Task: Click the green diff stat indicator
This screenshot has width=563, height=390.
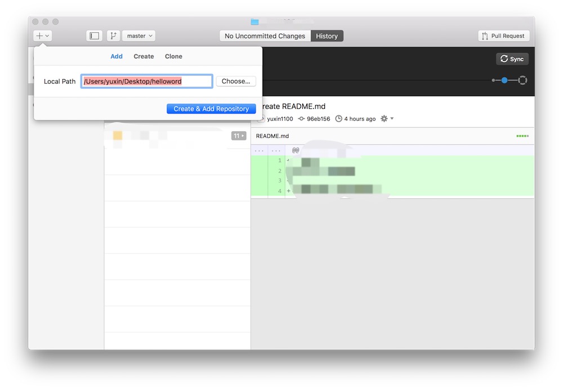Action: (x=522, y=136)
